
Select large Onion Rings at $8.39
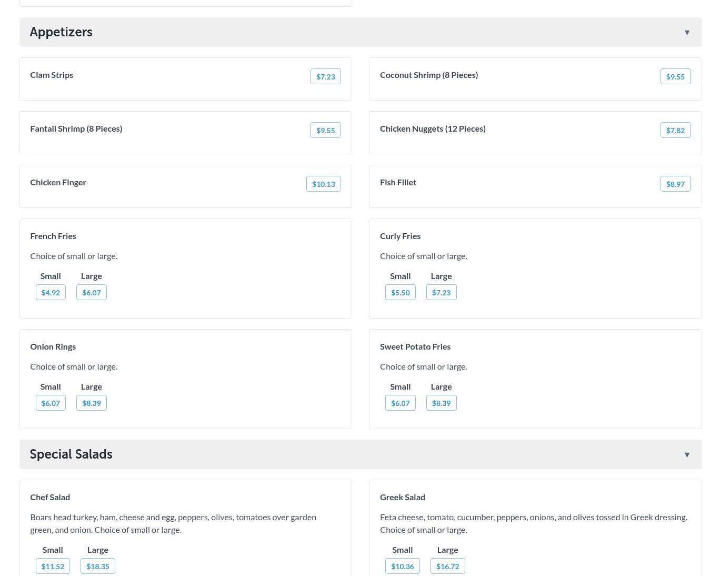tap(91, 403)
